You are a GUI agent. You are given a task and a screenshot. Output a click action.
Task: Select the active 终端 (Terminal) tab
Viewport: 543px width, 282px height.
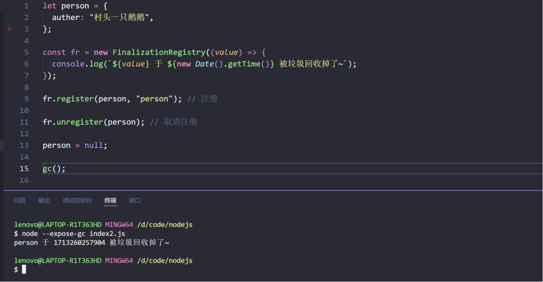[x=110, y=200]
